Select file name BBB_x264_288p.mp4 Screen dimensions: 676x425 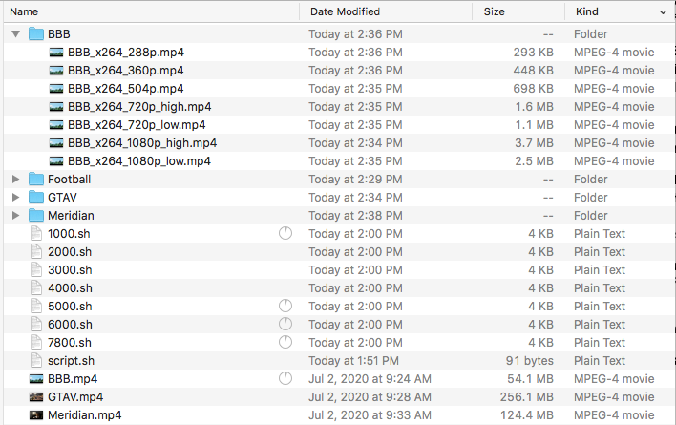click(x=126, y=53)
